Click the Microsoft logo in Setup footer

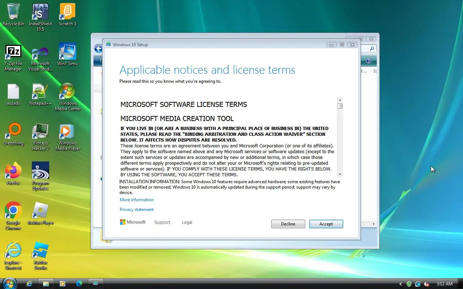click(133, 222)
